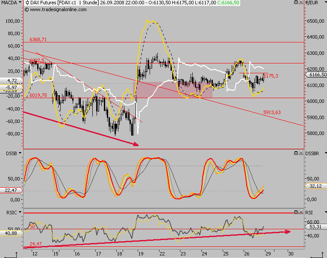327x258 pixels.
Task: Close the main price chart pane
Action: (x=301, y=2)
